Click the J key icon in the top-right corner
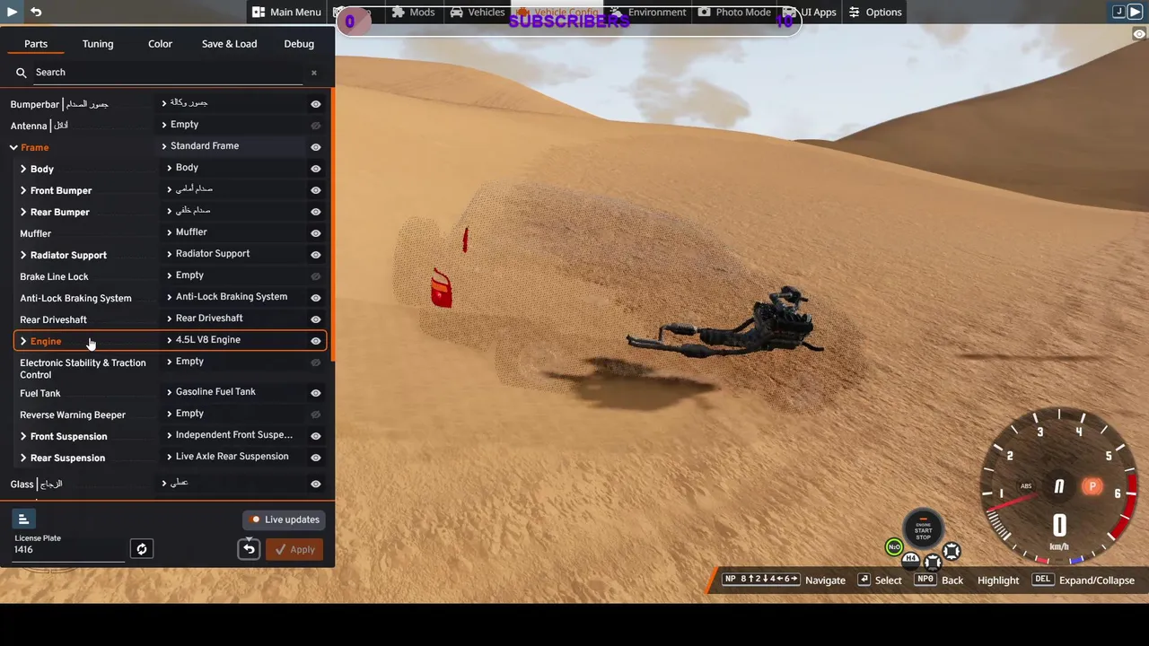This screenshot has width=1149, height=646. pos(1118,12)
